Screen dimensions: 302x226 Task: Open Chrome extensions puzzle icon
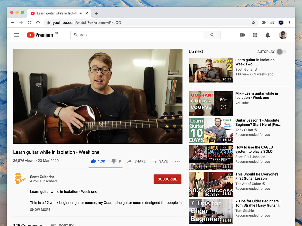(x=264, y=23)
